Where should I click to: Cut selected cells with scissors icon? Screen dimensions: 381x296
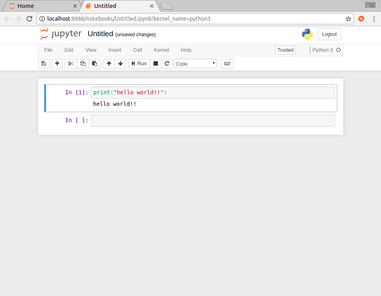(71, 64)
